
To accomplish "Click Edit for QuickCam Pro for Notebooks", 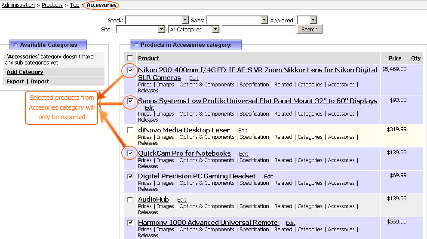I will pyautogui.click(x=244, y=154).
